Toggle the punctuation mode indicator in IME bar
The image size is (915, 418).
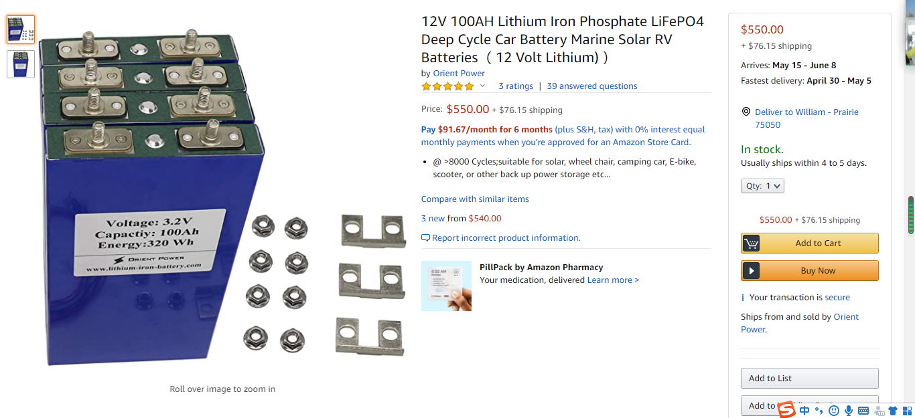click(x=819, y=410)
